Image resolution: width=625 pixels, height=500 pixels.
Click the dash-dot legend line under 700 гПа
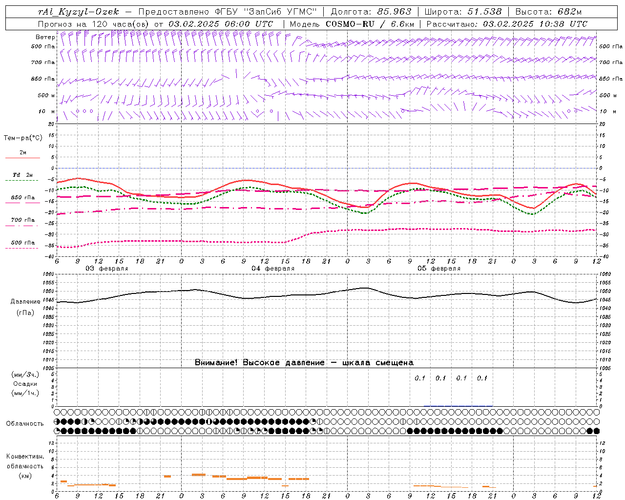coord(22,226)
